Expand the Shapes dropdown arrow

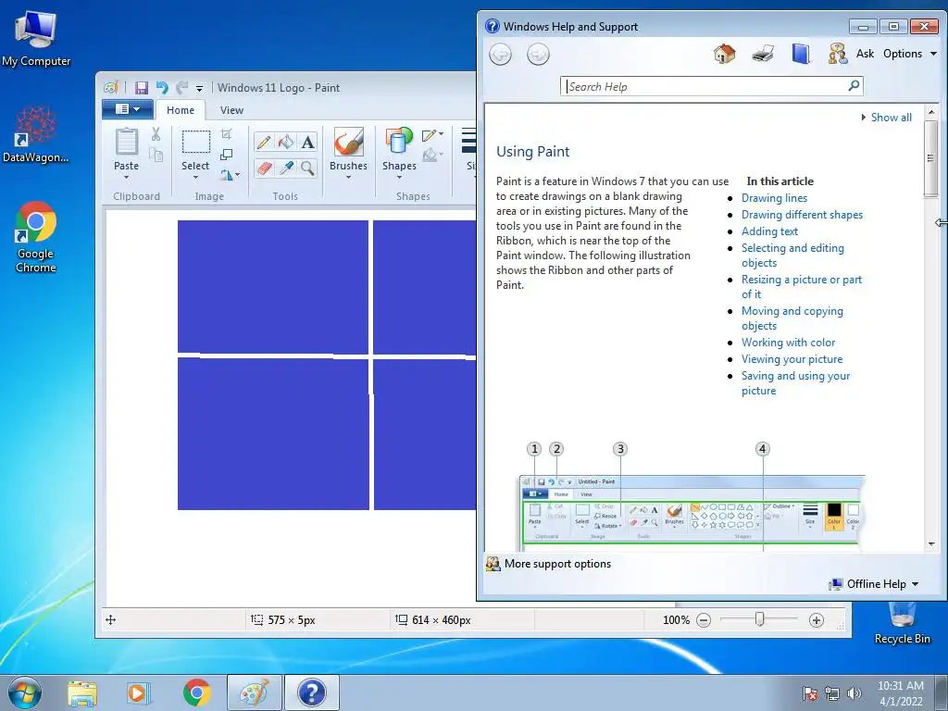[399, 177]
